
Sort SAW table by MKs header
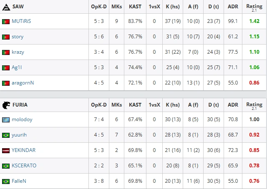click(117, 7)
